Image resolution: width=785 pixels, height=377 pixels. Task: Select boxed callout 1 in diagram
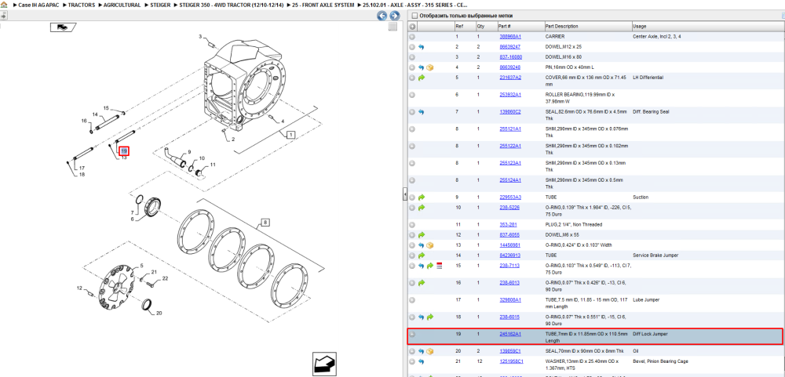tap(291, 134)
